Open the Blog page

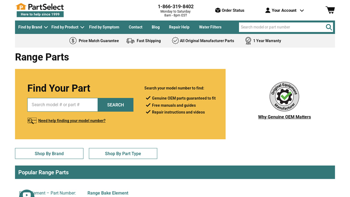pos(156,27)
